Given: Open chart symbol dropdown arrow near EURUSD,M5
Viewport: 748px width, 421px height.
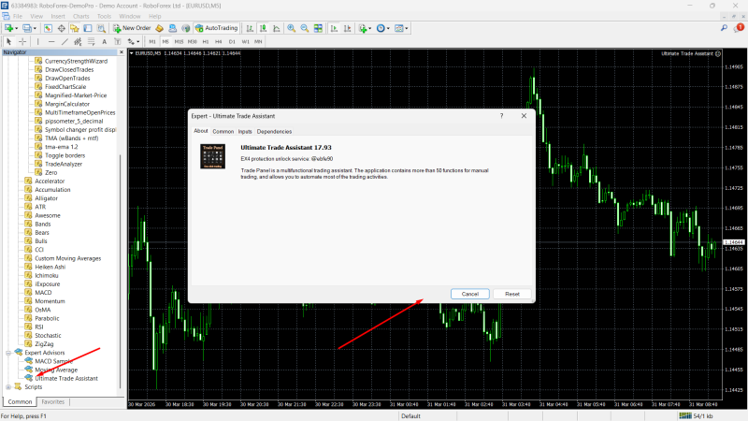Looking at the screenshot, I should point(132,53).
